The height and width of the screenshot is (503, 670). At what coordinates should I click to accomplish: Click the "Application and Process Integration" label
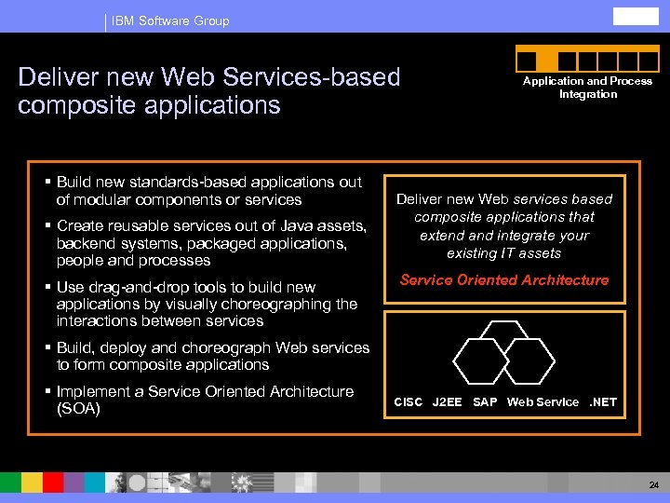[587, 88]
